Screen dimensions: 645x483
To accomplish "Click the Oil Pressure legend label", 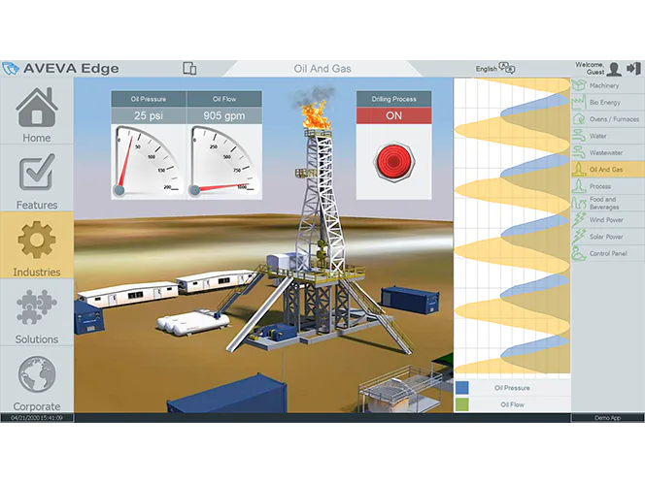I will (x=512, y=388).
